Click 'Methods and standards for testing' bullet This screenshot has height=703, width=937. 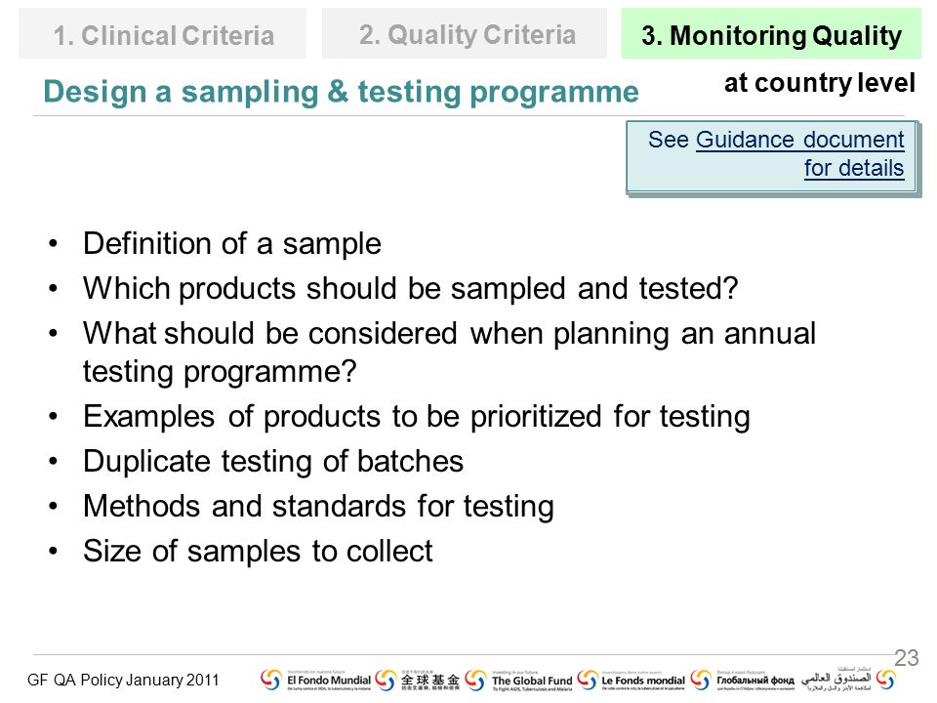[x=318, y=507]
